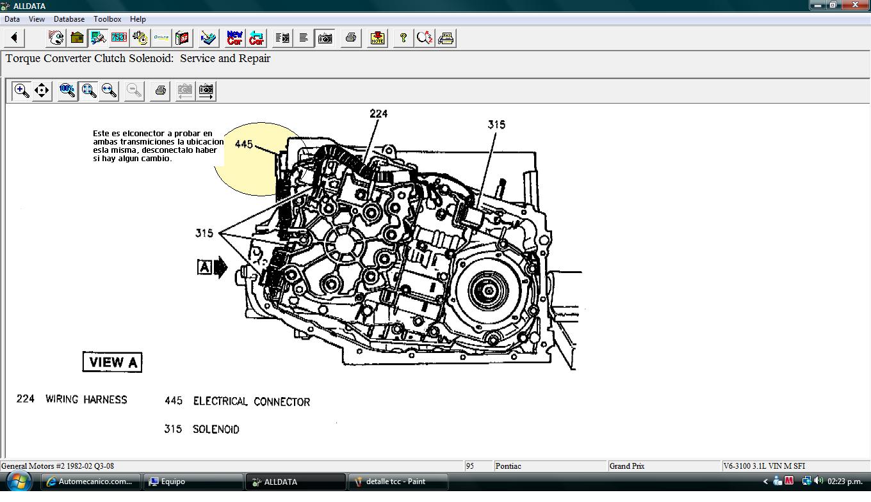Click the red NOTE pin icon
871x502 pixels.
(377, 38)
